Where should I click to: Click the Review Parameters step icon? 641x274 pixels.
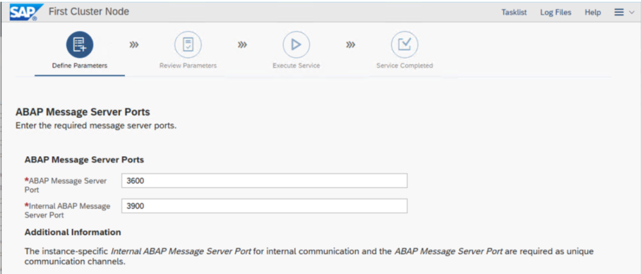click(x=188, y=45)
